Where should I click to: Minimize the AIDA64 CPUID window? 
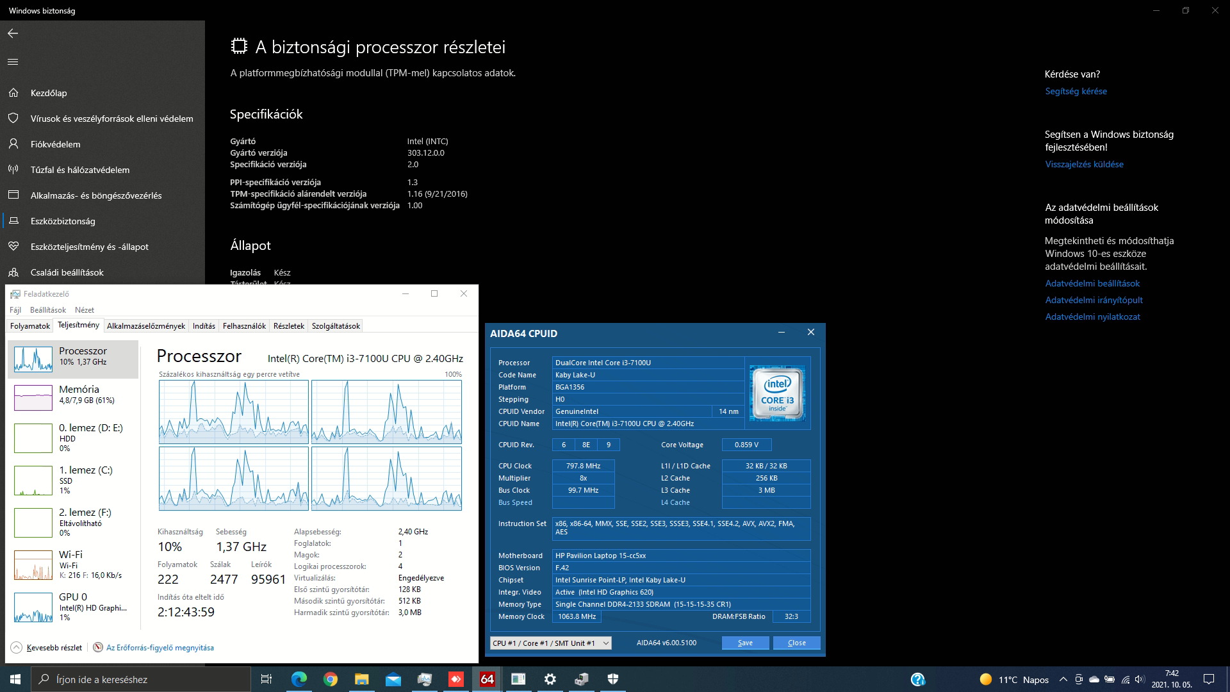click(x=782, y=333)
